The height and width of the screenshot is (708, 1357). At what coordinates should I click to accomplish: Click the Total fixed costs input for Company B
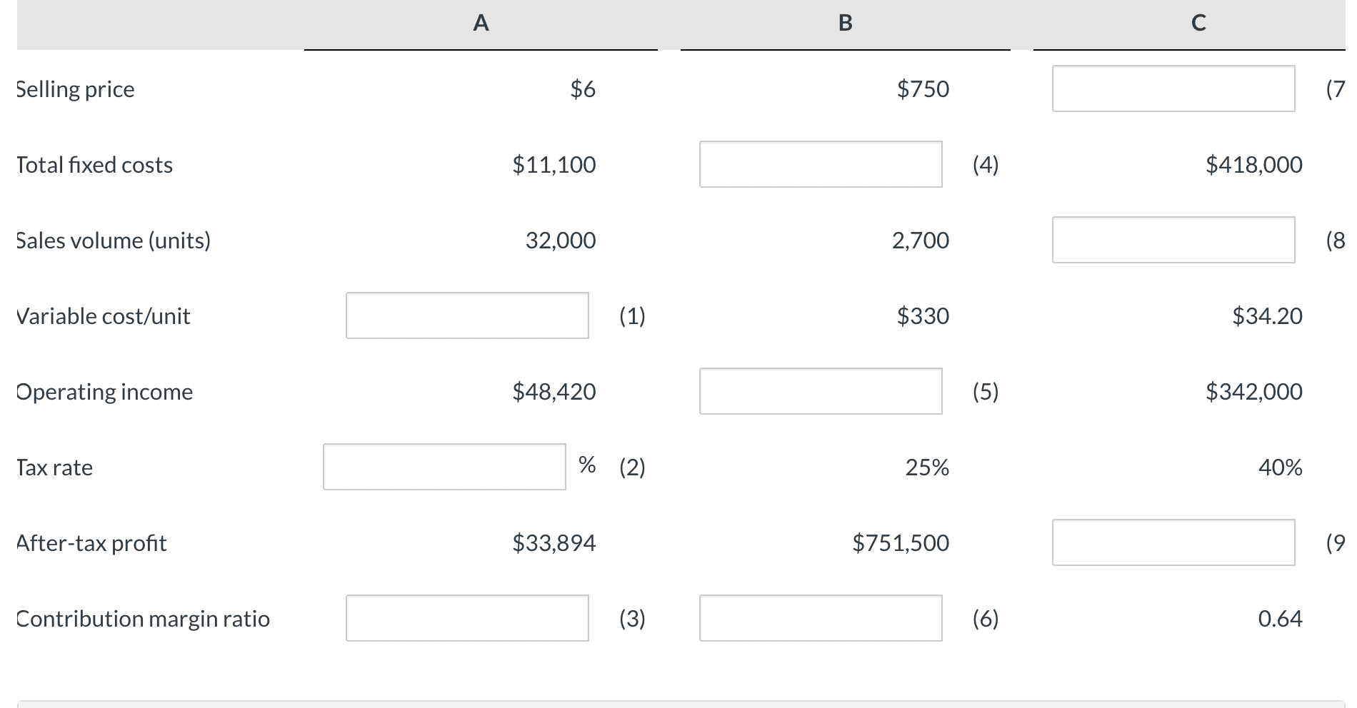tap(820, 165)
